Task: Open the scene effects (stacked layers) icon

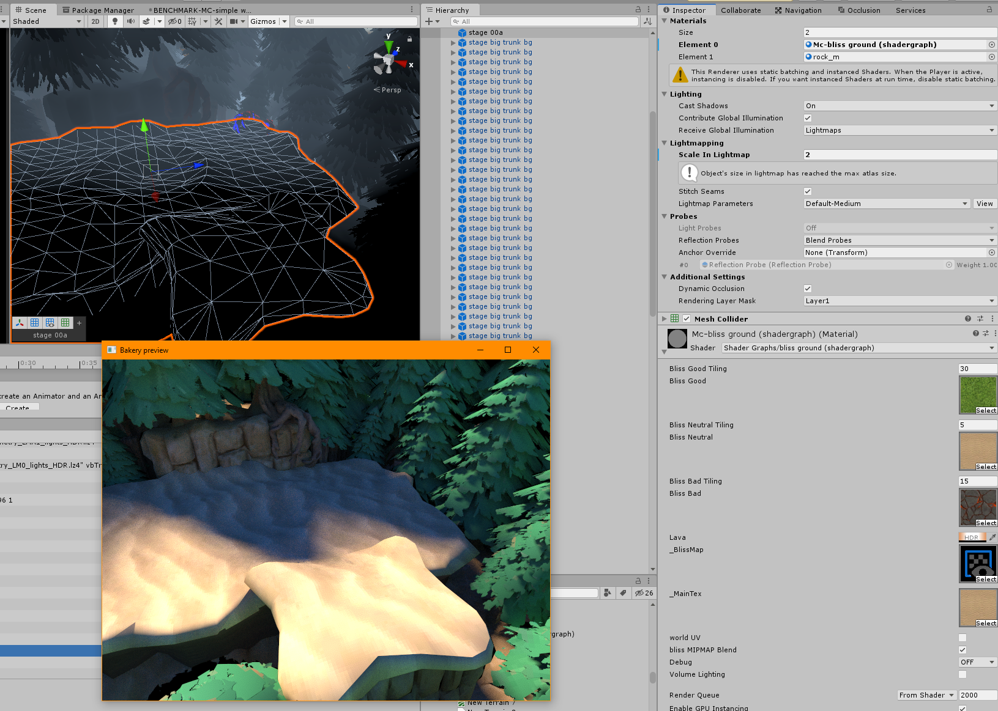Action: (146, 21)
